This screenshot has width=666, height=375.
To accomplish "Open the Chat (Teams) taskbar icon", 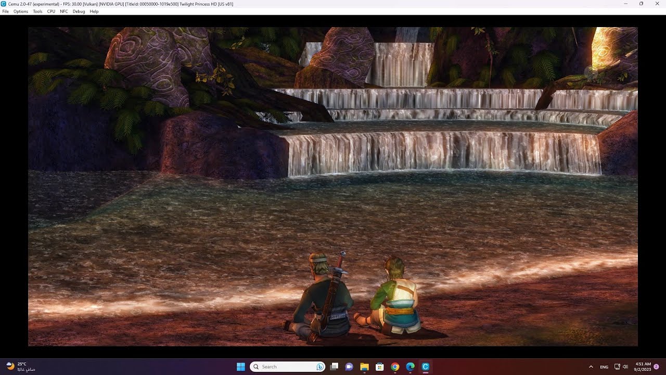I will click(x=350, y=367).
